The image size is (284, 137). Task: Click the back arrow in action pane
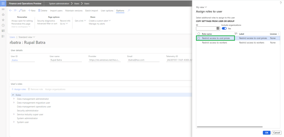[x=11, y=11]
